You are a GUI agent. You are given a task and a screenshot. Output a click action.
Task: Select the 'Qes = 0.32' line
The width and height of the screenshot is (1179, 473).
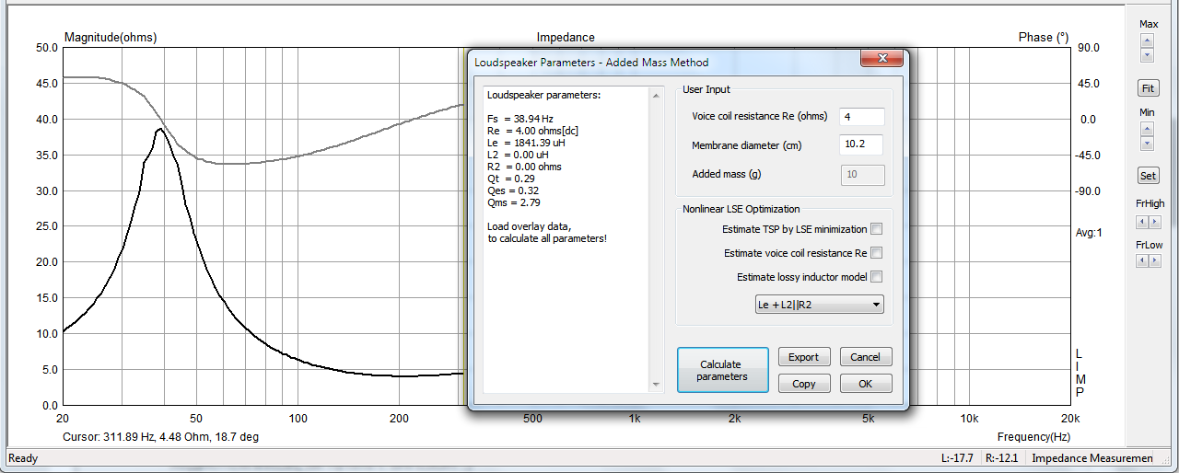[x=513, y=190]
